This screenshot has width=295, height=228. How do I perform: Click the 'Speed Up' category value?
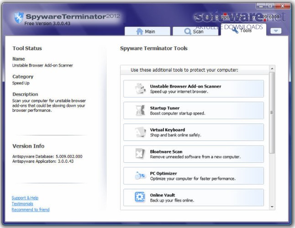[x=21, y=83]
